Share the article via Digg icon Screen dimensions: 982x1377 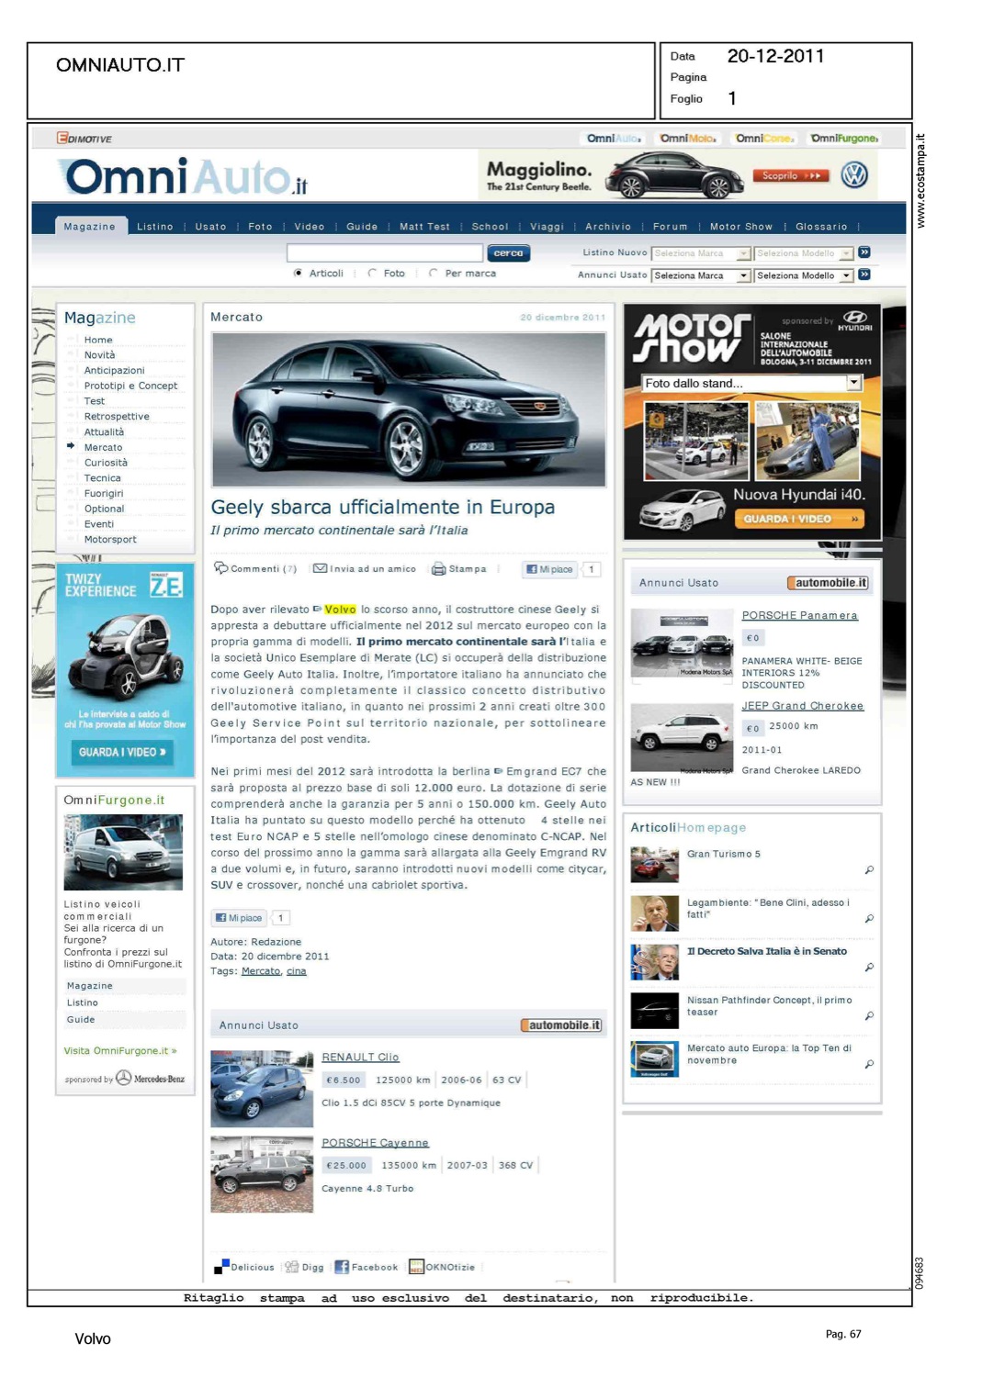click(291, 1267)
